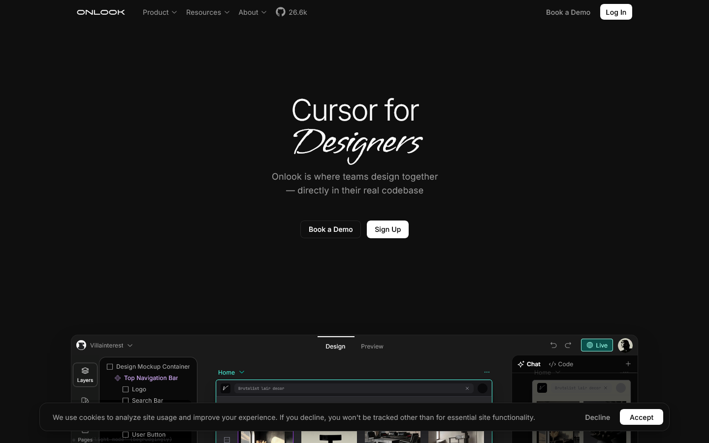Expand the Product menu
Image resolution: width=709 pixels, height=443 pixels.
click(x=160, y=12)
